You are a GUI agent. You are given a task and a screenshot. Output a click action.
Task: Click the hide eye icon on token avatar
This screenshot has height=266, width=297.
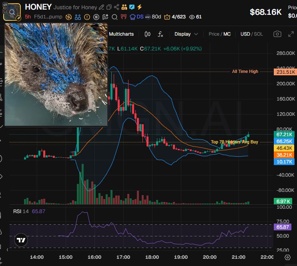coord(5,5)
